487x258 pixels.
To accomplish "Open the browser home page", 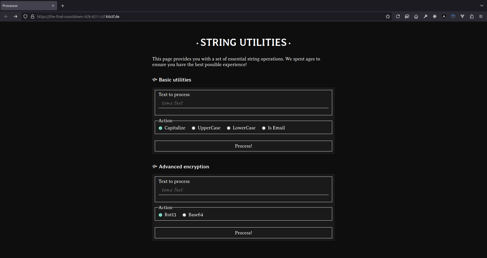I will tap(416, 16).
